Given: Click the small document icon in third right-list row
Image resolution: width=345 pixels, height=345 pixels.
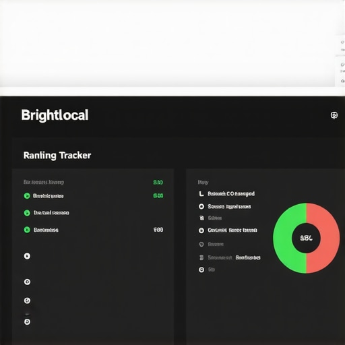Looking at the screenshot, I should coord(201,218).
